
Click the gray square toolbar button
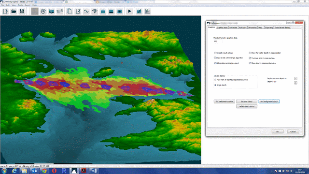pyautogui.click(x=35, y=11)
